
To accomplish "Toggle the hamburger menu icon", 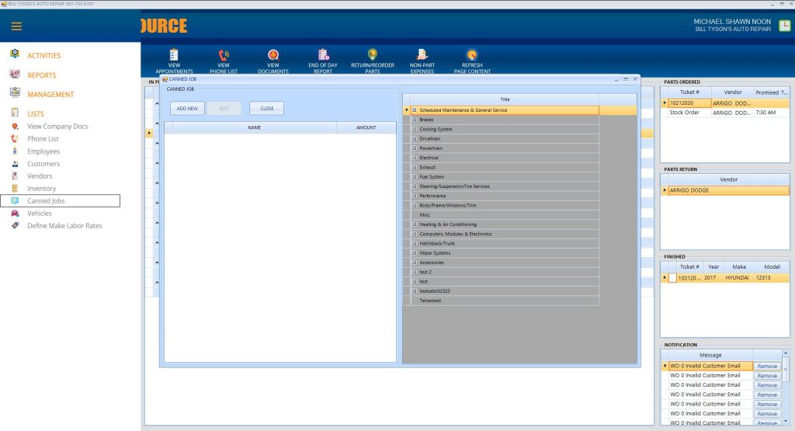I will [x=16, y=26].
